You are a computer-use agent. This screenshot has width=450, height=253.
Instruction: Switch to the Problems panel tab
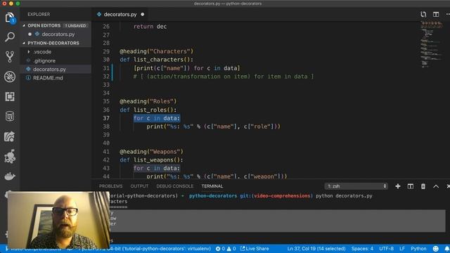coord(111,186)
